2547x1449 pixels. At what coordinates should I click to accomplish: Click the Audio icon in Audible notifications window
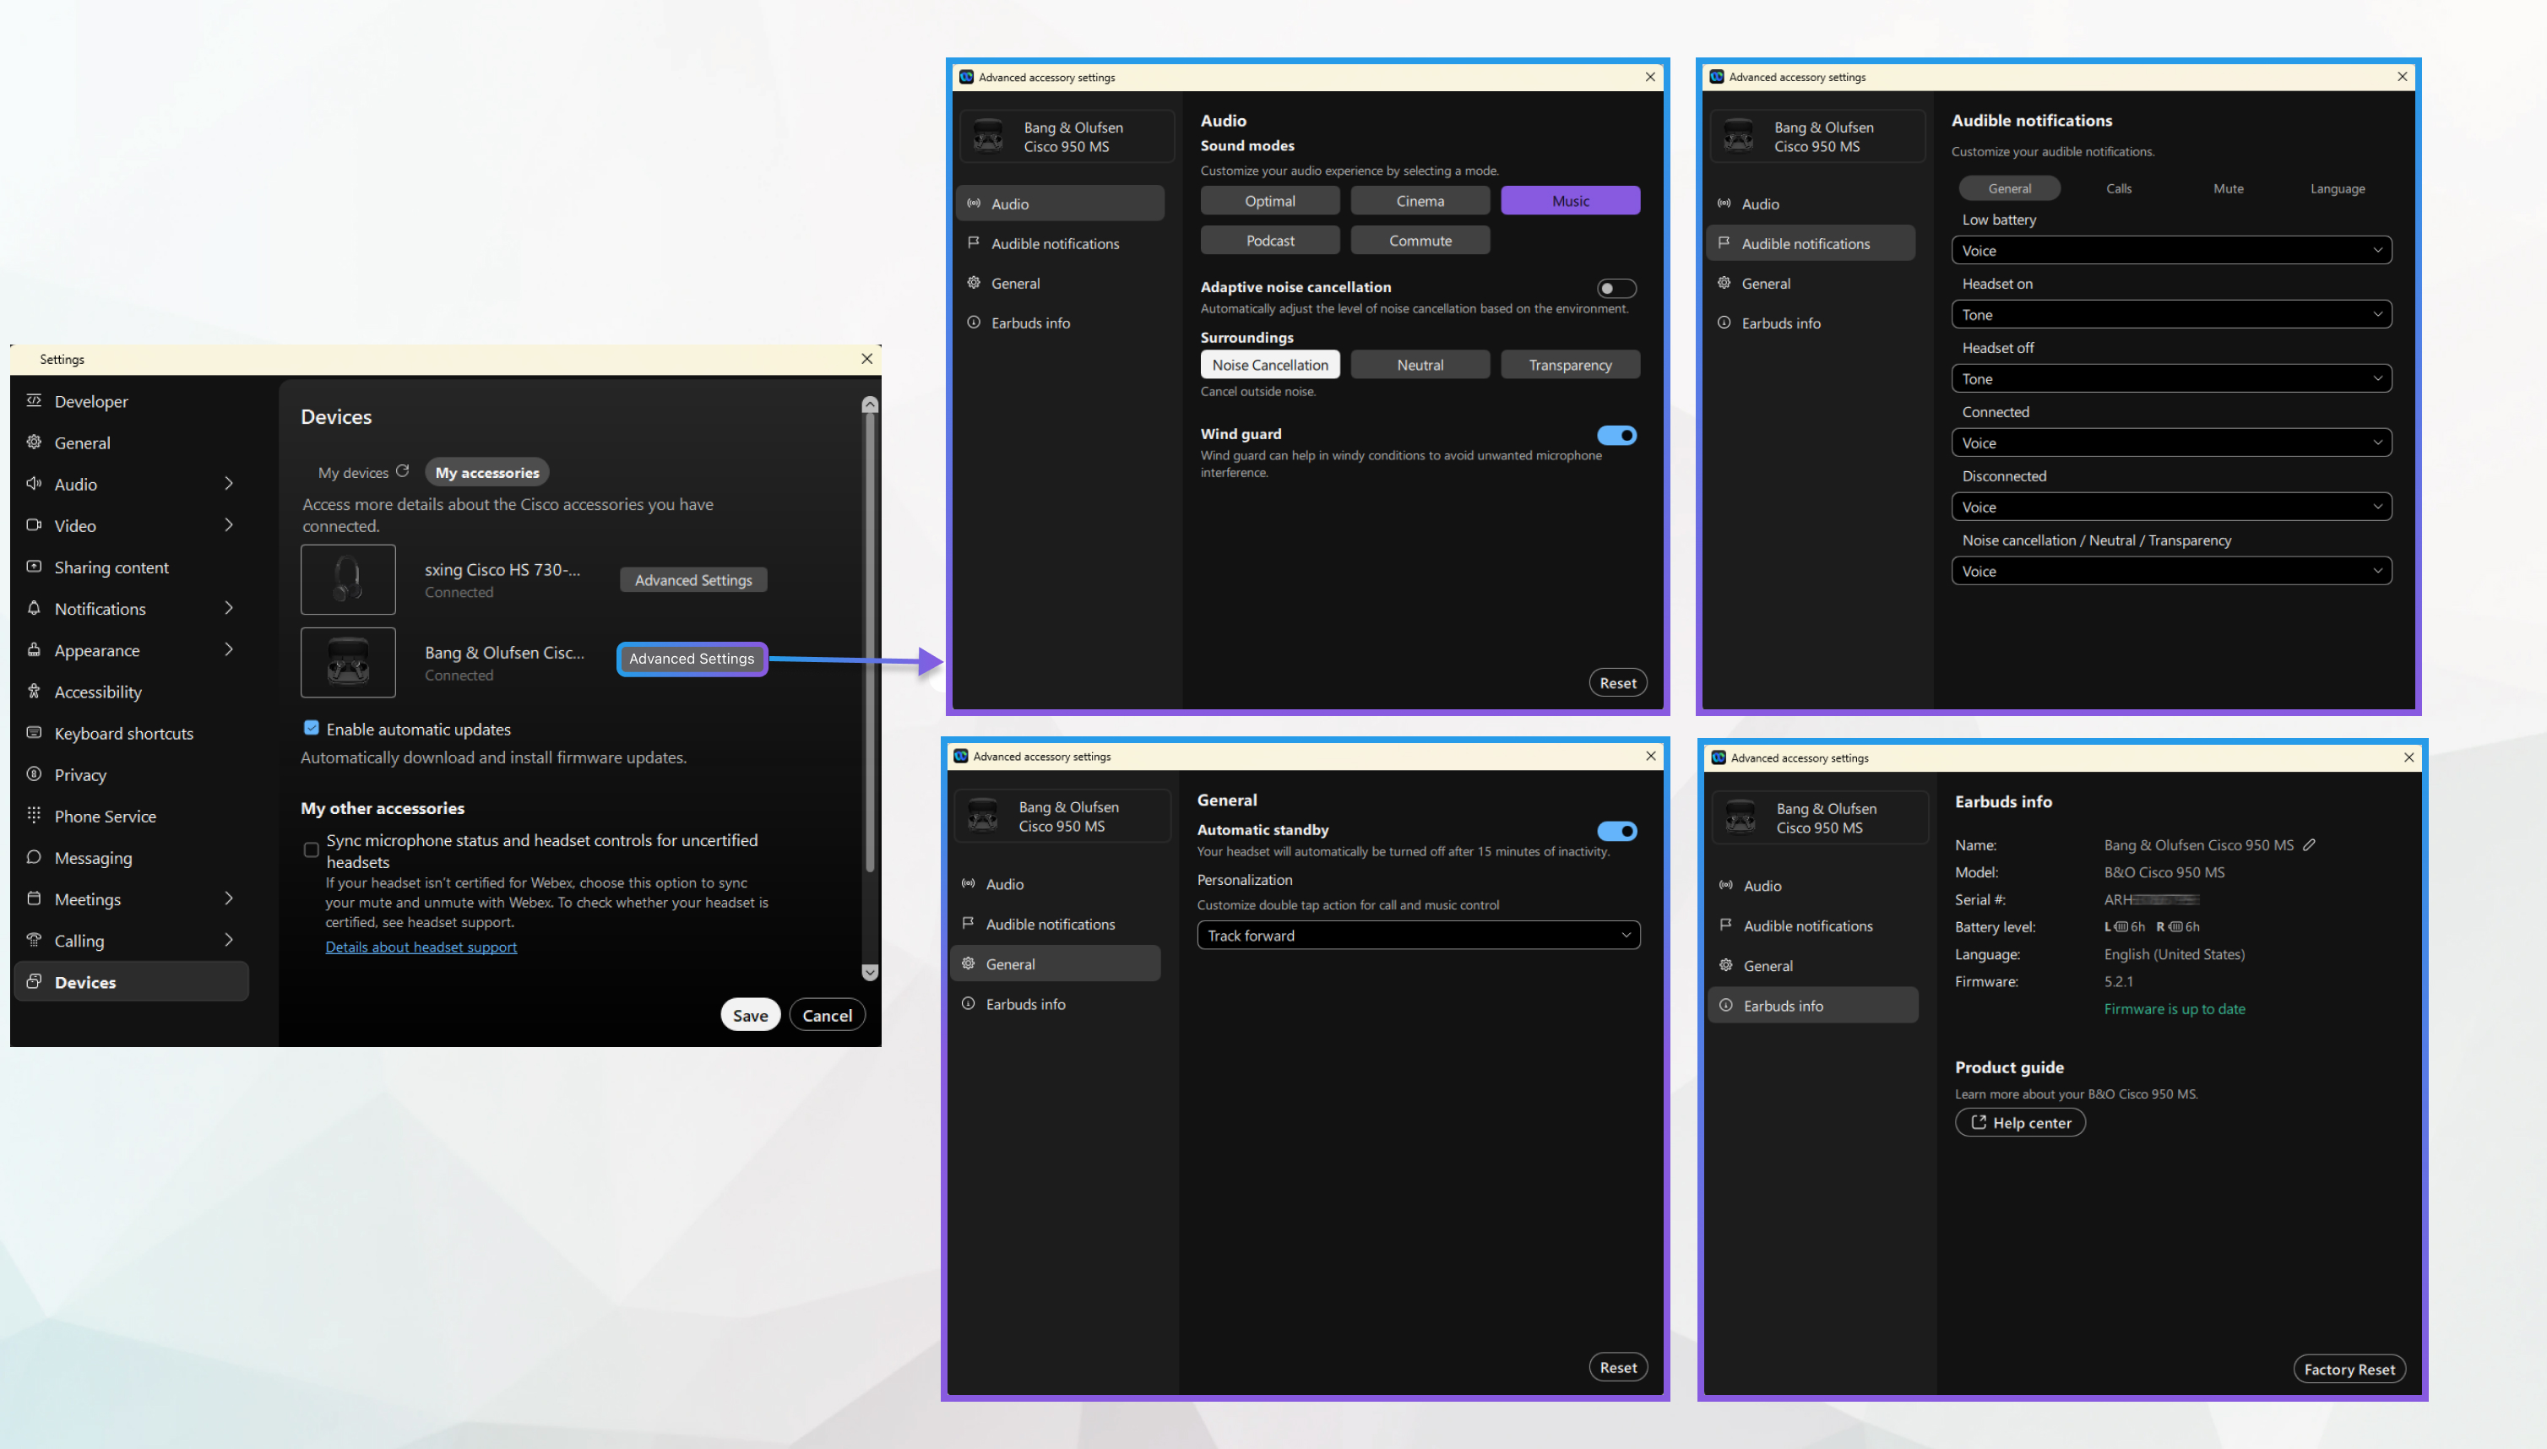[1724, 203]
